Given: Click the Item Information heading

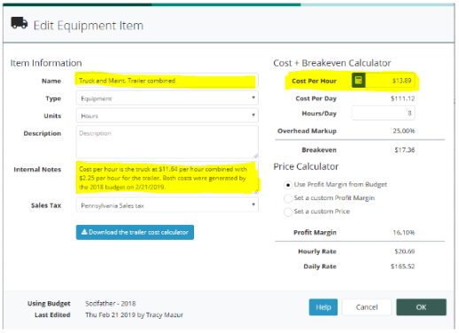Looking at the screenshot, I should tap(46, 63).
